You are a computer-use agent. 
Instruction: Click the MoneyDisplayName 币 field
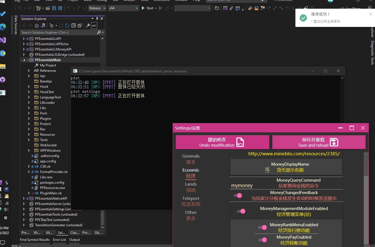click(267, 170)
